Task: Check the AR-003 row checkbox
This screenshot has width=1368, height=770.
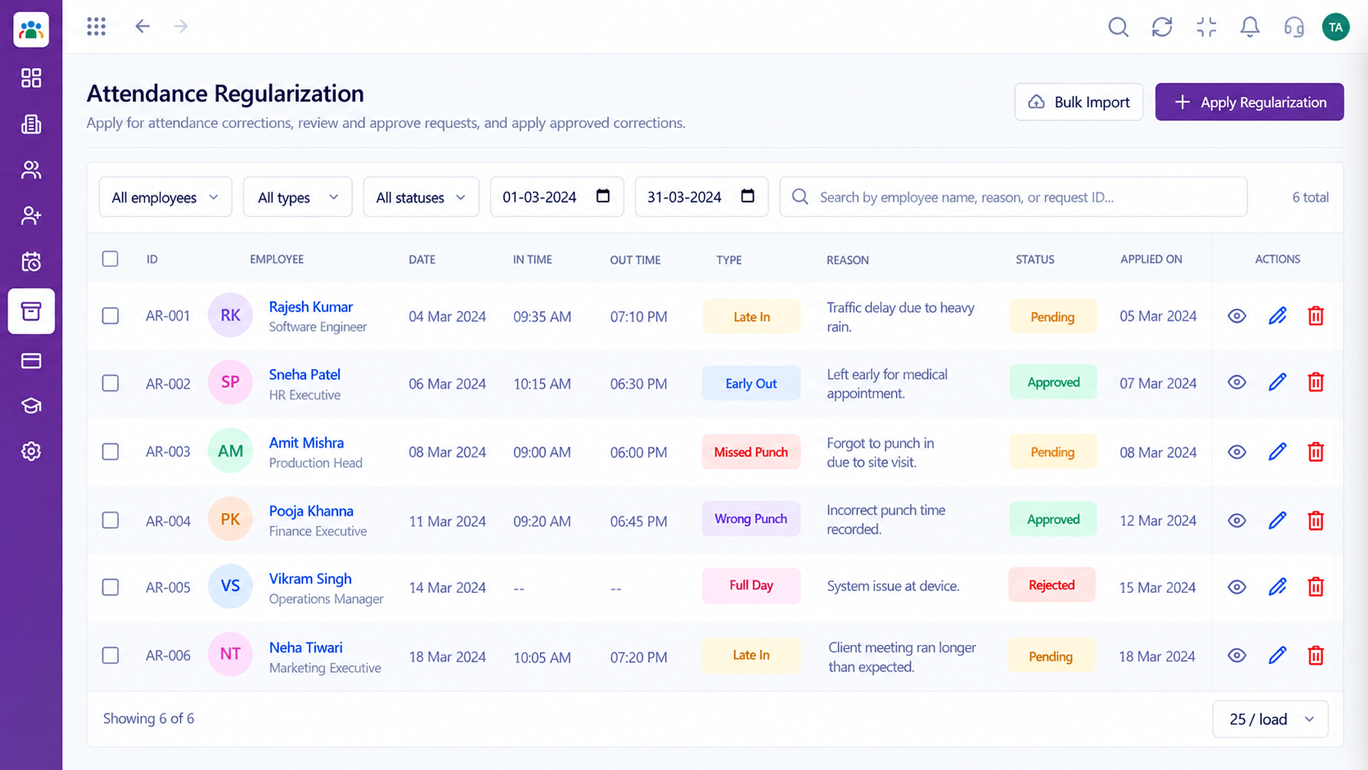Action: (x=110, y=452)
